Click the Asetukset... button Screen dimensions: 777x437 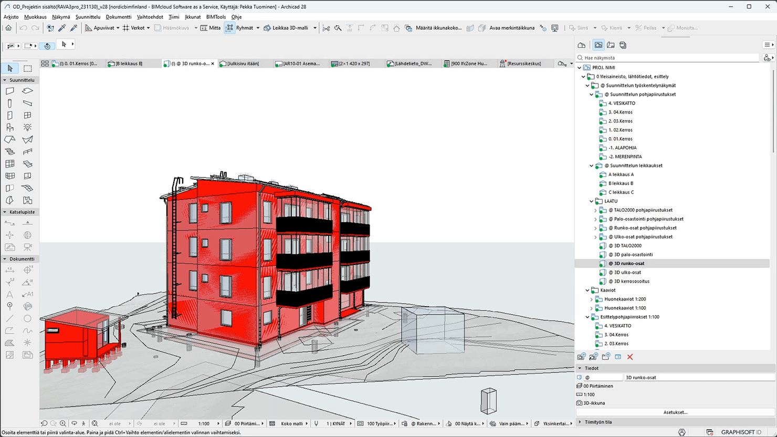[675, 412]
